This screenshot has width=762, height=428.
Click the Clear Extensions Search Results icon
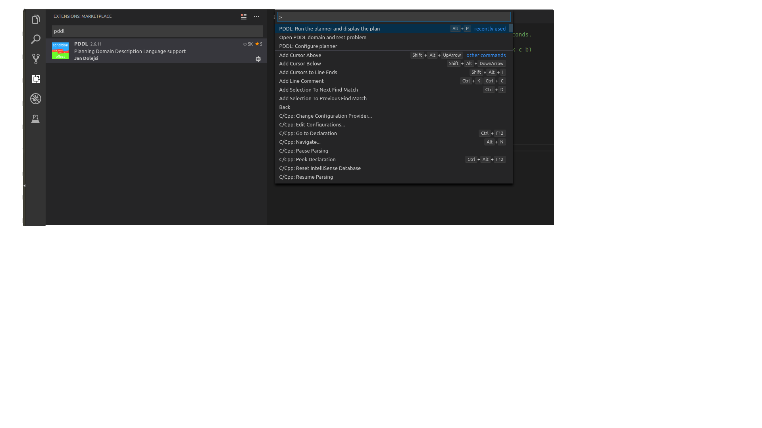tap(243, 17)
